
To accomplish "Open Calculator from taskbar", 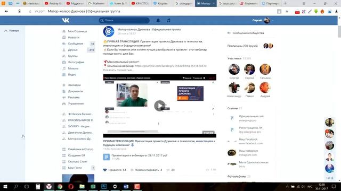I will click(38, 186).
